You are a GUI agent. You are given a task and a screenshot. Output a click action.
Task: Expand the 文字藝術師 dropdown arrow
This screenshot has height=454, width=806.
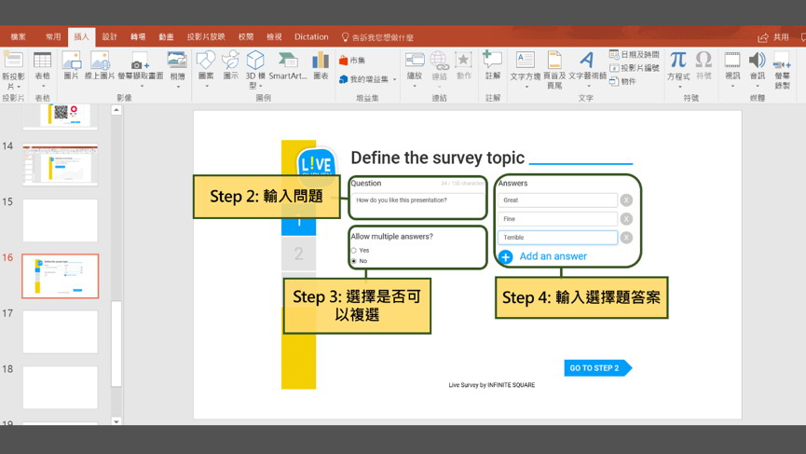tap(588, 86)
